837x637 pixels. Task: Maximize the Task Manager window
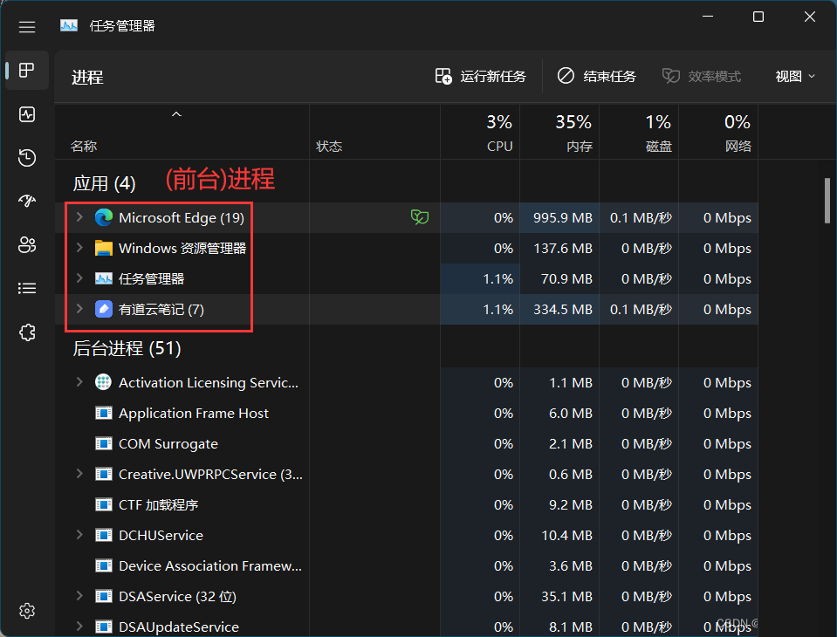coord(758,17)
